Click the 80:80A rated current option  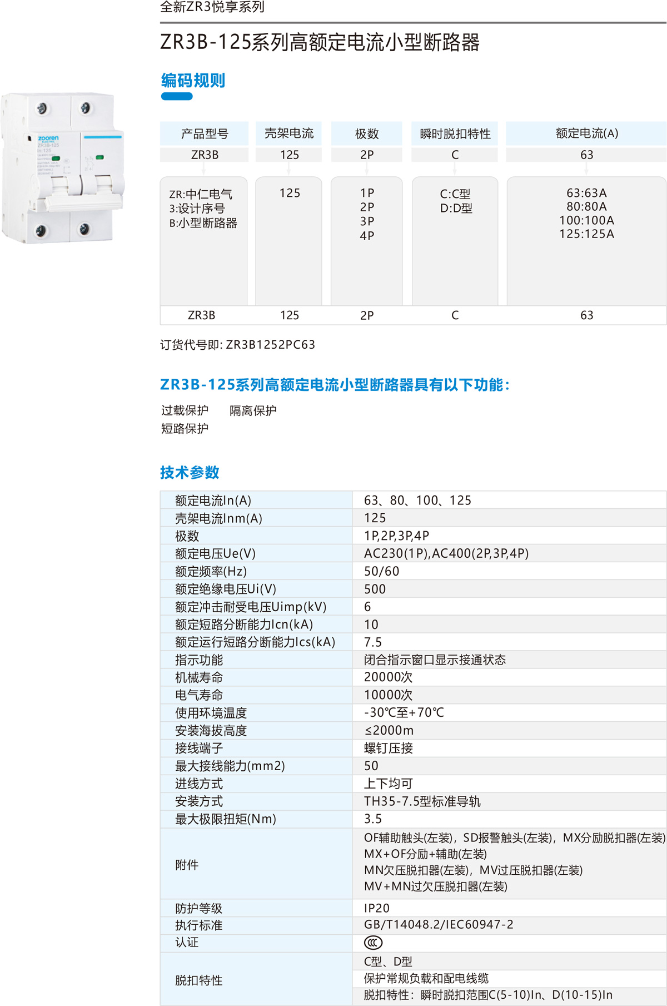(x=586, y=206)
